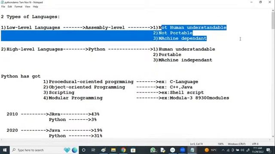The image size is (275, 154).
Task: Click the Windows Start button
Action: click(5, 150)
